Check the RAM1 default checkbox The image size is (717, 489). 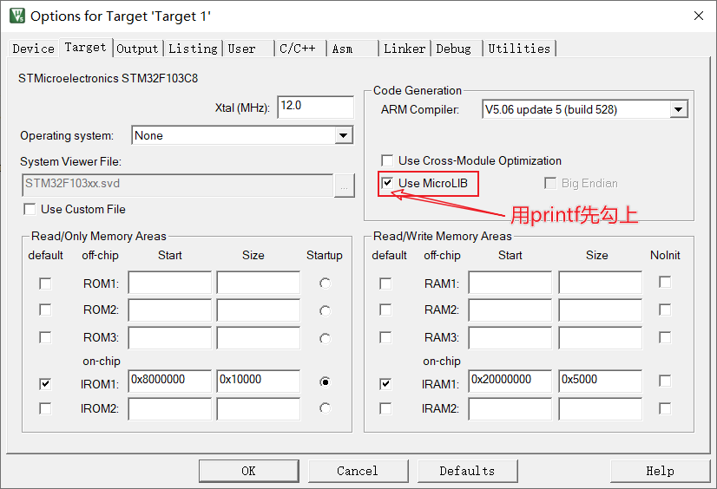[x=385, y=284]
